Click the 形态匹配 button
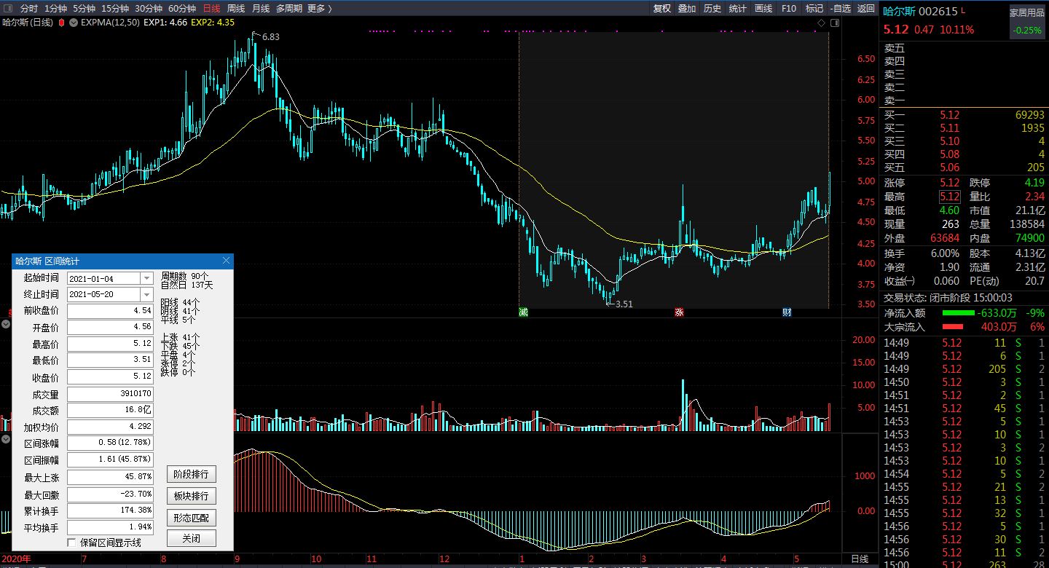Viewport: 1049px width, 568px height. pos(192,518)
